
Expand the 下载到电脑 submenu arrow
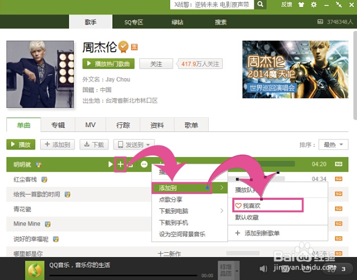[x=222, y=211]
